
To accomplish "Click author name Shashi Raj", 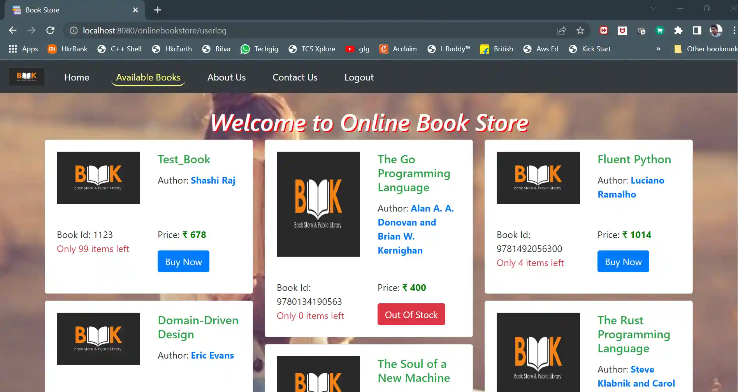I will pos(213,180).
